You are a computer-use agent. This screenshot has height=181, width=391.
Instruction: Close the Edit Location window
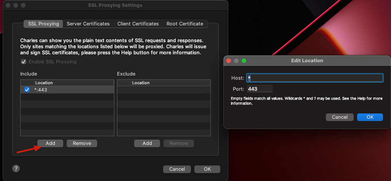point(228,61)
